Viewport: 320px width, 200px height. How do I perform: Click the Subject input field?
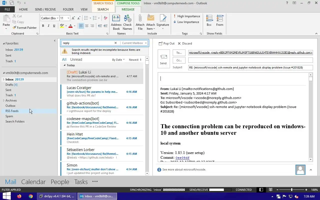(250, 67)
